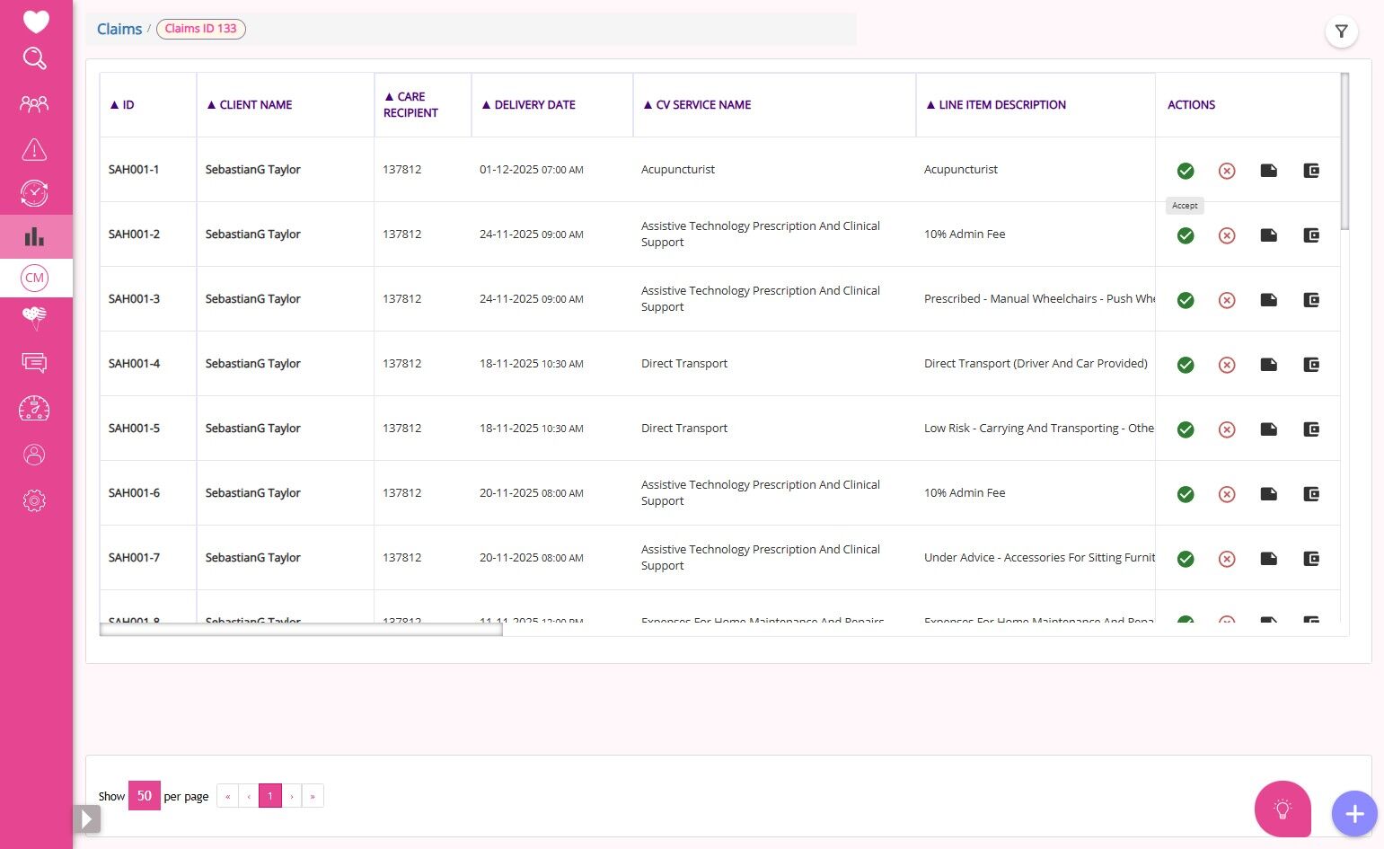The image size is (1384, 849).
Task: Jump to the last page of results
Action: [313, 796]
